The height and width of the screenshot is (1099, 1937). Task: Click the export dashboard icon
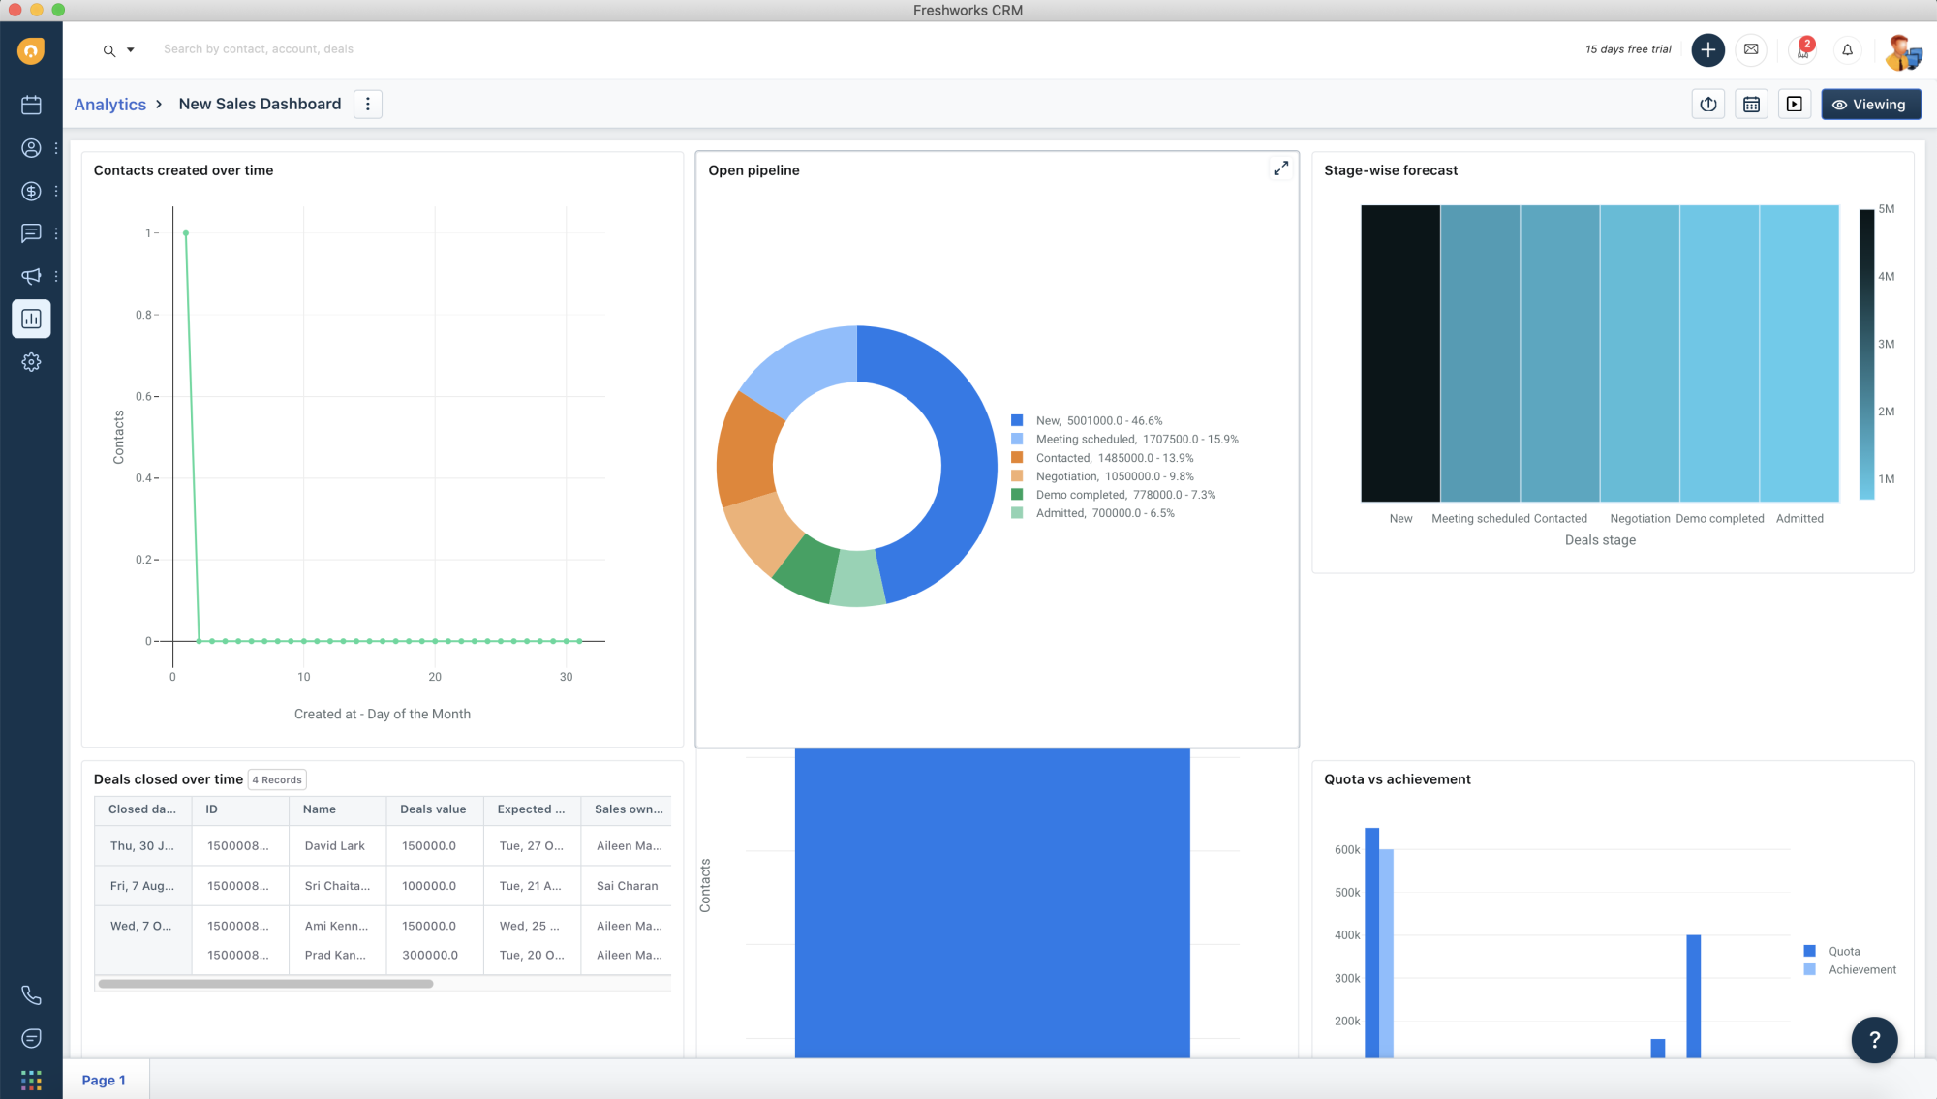[1708, 104]
